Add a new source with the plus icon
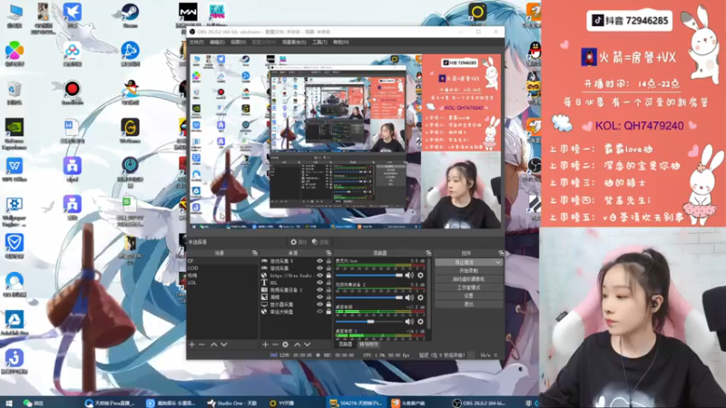 pos(265,345)
